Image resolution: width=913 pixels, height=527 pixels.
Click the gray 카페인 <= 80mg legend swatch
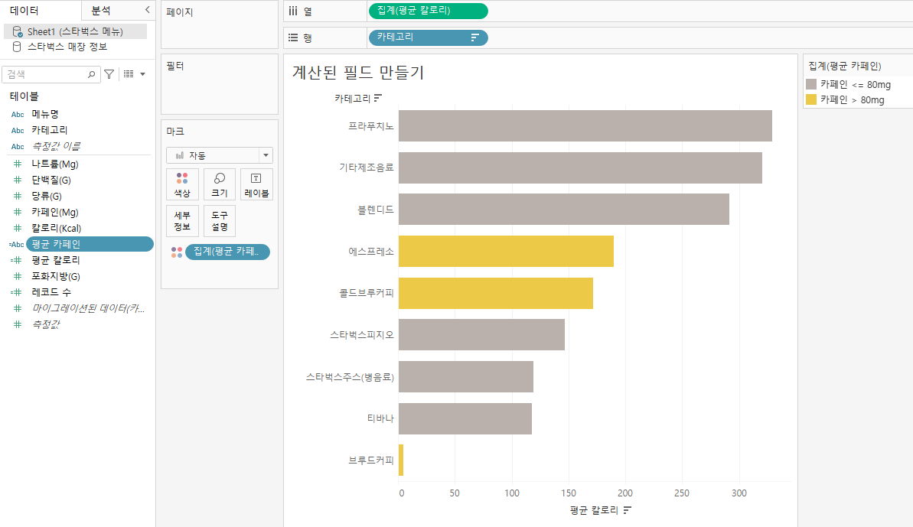811,84
